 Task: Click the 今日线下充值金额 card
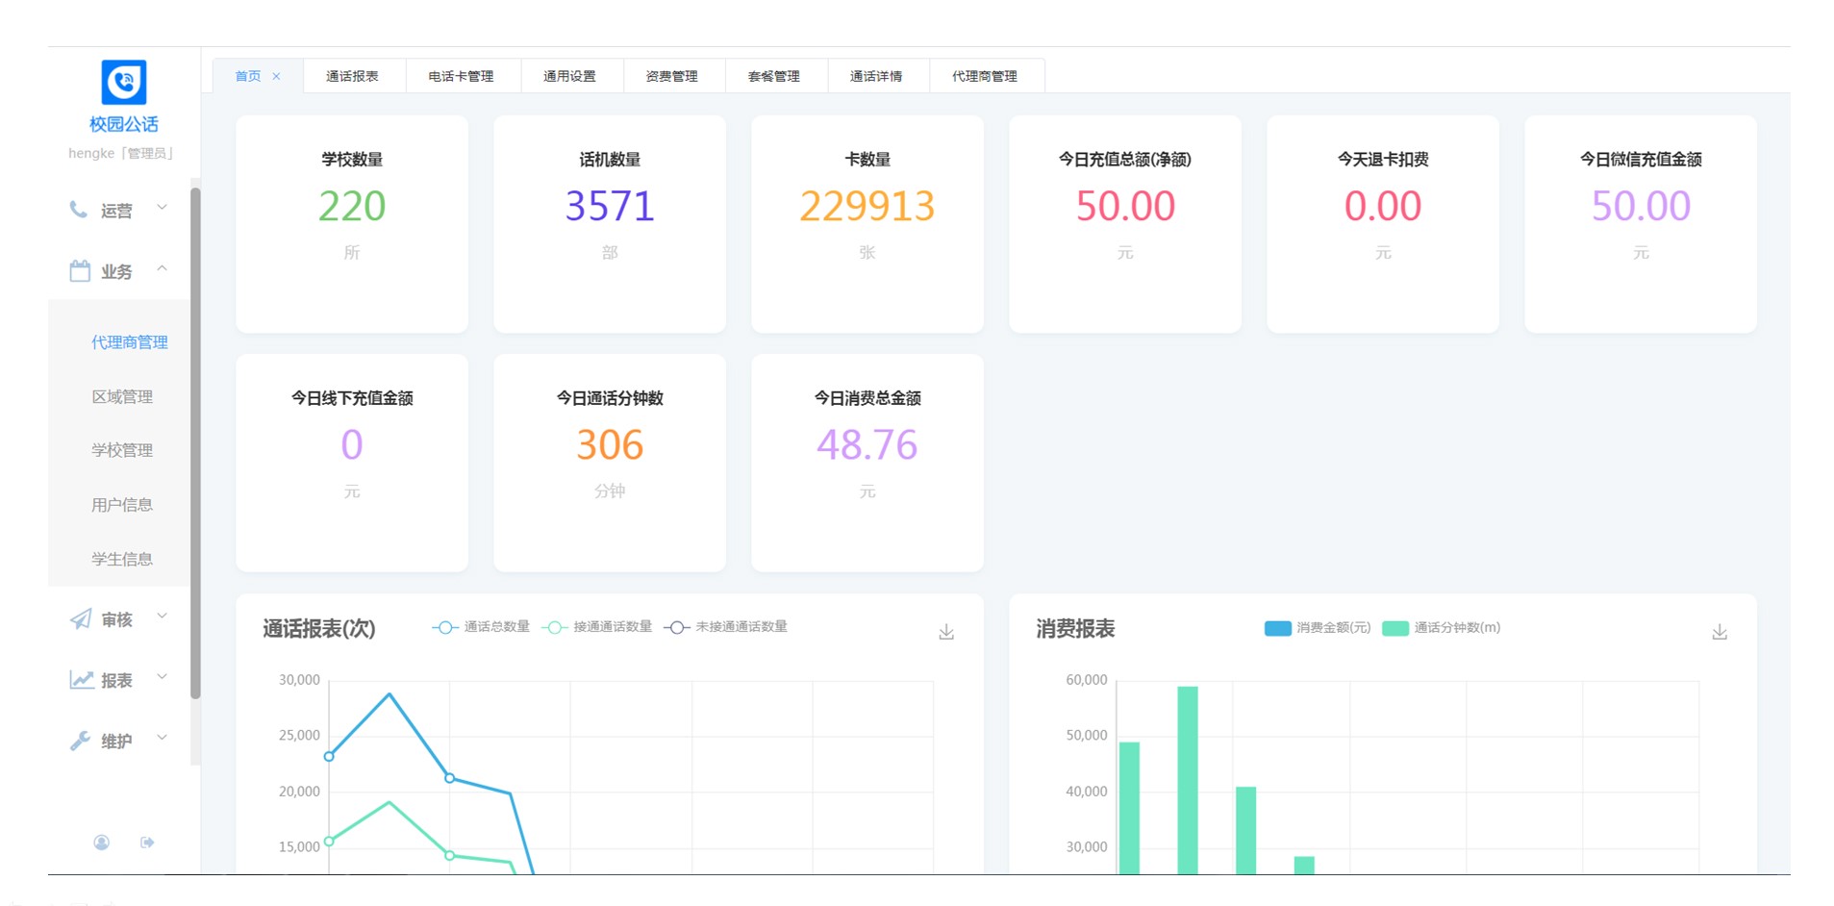point(352,463)
